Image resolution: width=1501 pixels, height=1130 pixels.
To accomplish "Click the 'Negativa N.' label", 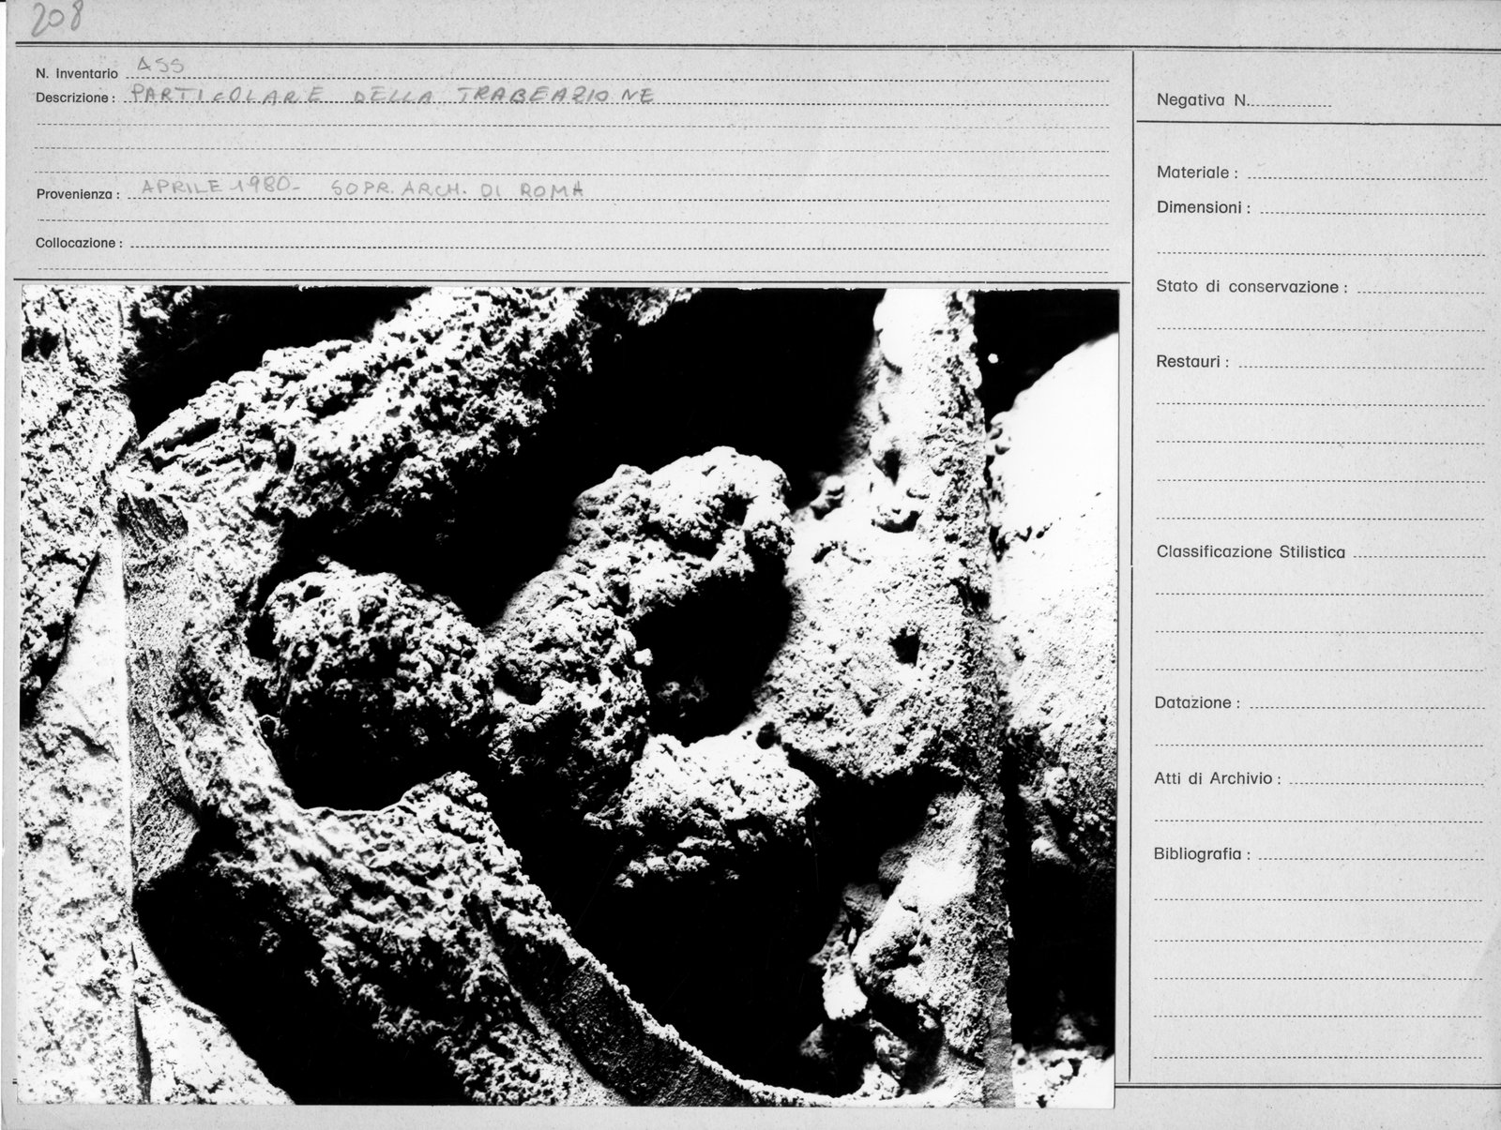I will pyautogui.click(x=1203, y=100).
